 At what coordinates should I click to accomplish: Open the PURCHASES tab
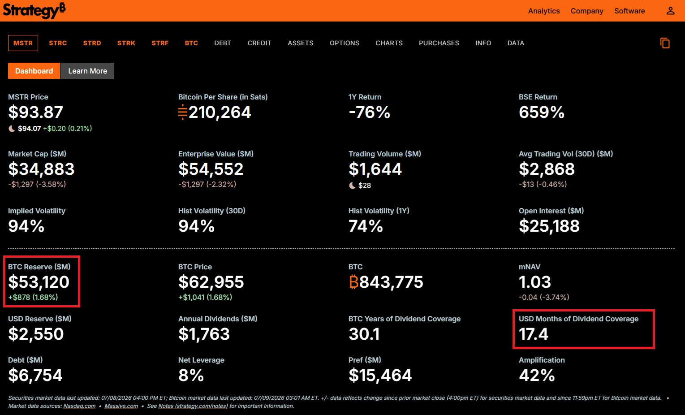[439, 43]
